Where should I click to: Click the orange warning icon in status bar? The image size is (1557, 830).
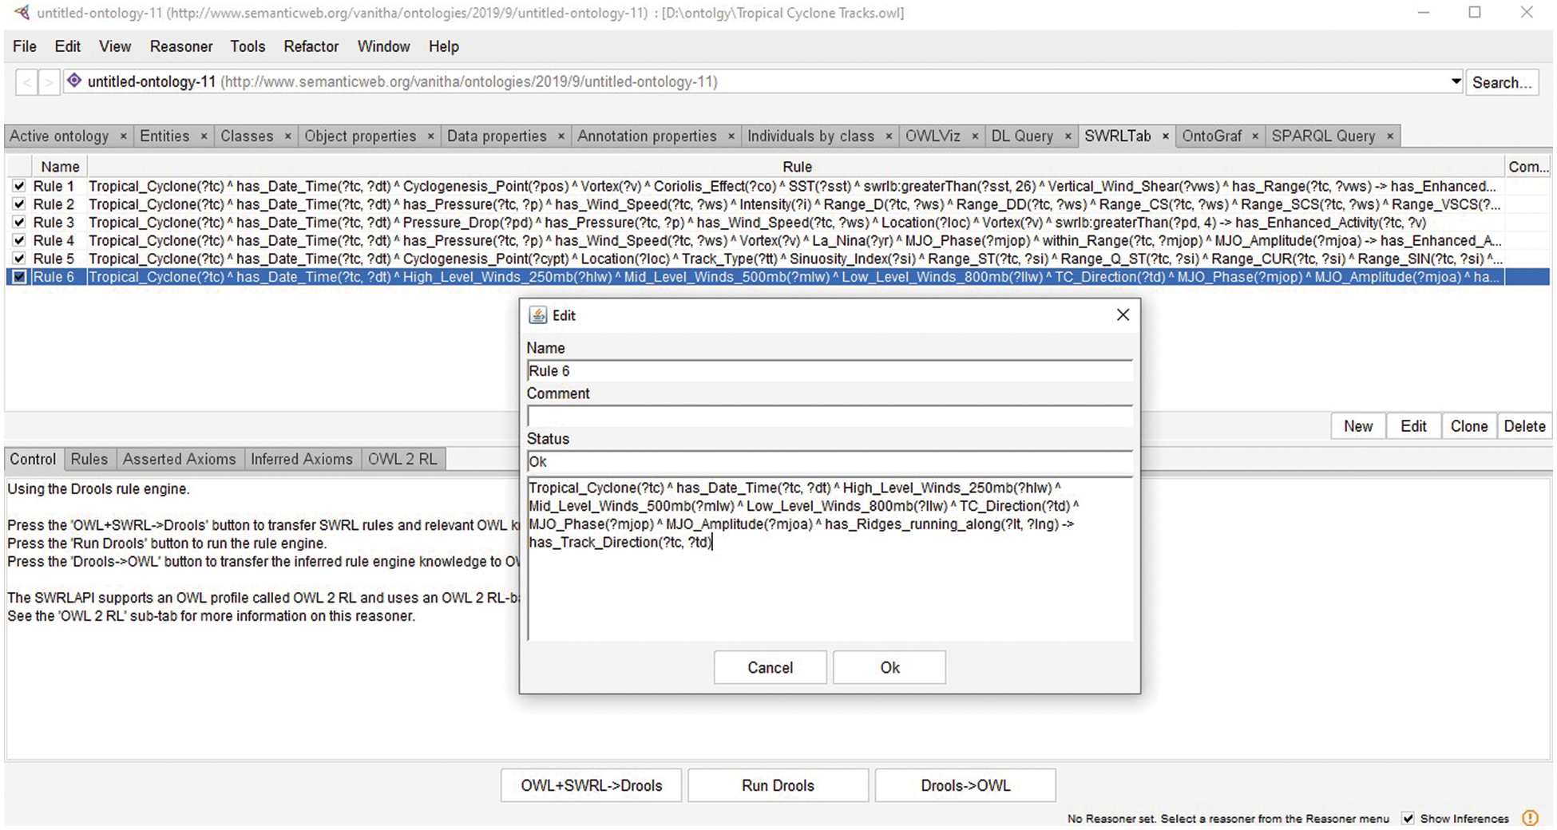click(x=1530, y=818)
